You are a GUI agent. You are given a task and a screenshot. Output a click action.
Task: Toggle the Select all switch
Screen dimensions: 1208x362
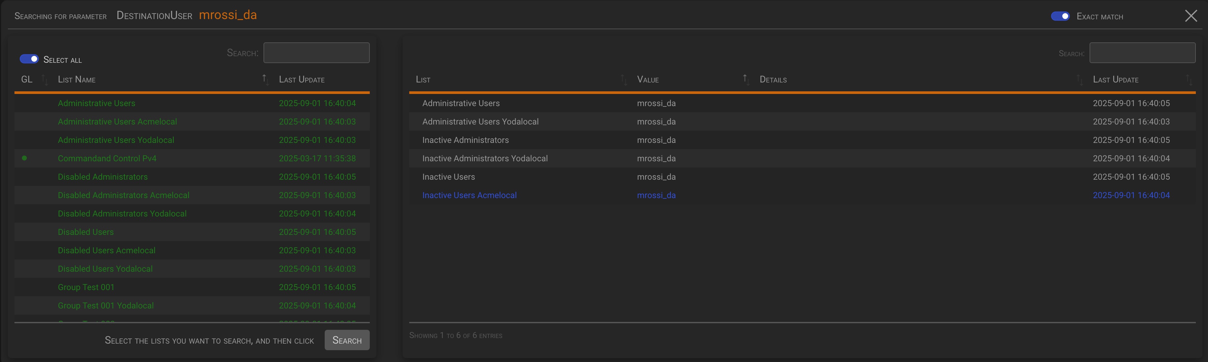click(29, 59)
